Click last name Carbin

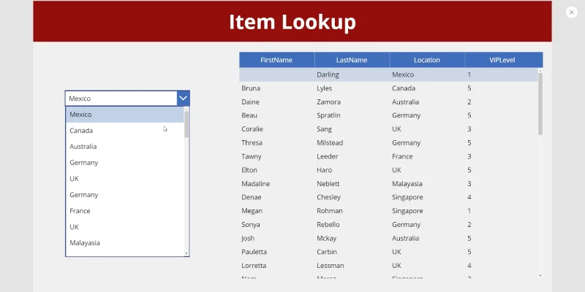[326, 252]
